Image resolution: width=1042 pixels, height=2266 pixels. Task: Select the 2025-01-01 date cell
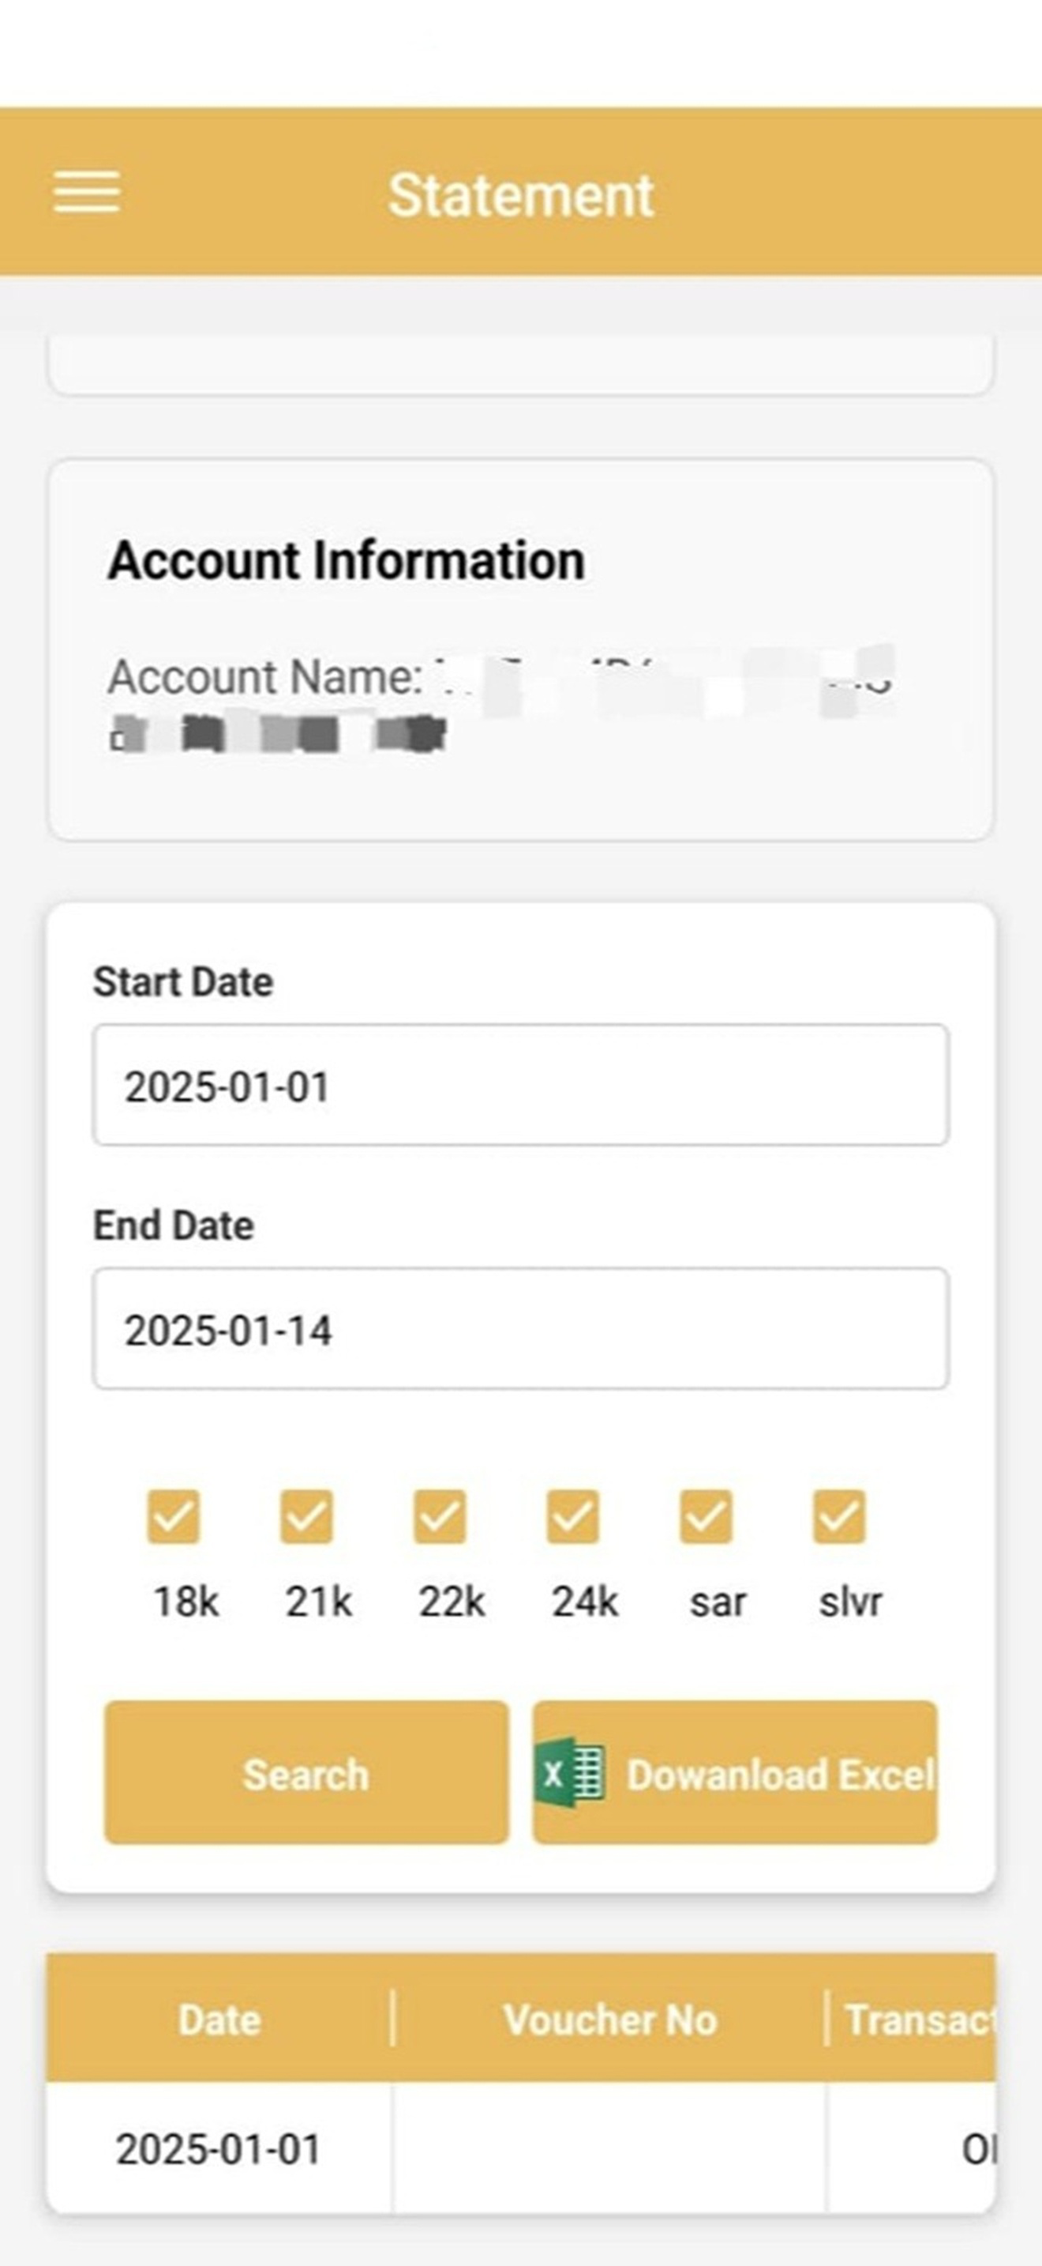coord(219,2150)
